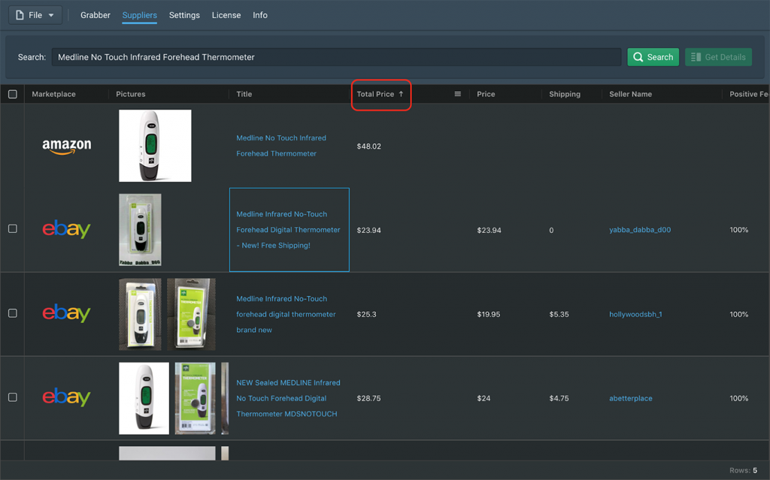This screenshot has height=480, width=770.
Task: Click the Amazon marketplace logo
Action: [66, 146]
